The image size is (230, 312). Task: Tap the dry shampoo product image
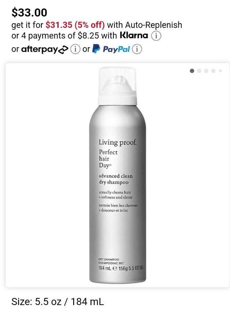118,175
